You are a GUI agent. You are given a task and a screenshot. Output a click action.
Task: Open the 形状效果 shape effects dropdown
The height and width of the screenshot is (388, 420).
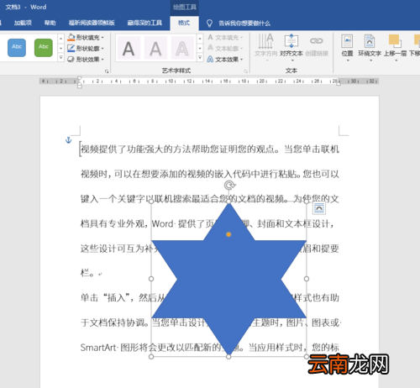pos(86,59)
